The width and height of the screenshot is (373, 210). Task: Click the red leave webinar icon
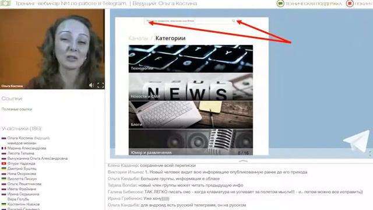pos(350,3)
